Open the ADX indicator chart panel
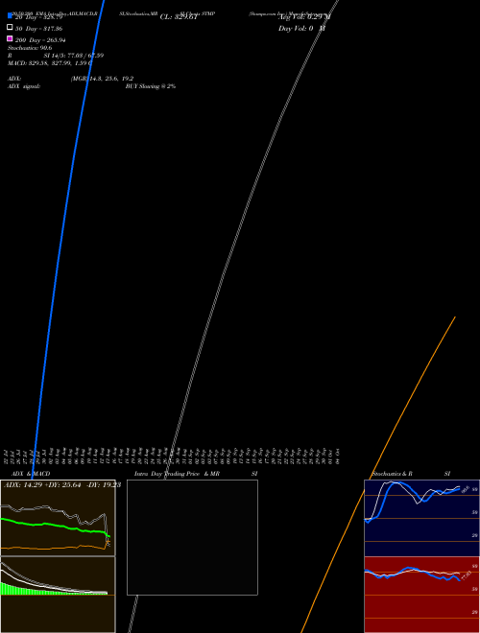This screenshot has height=633, width=480. tap(58, 518)
